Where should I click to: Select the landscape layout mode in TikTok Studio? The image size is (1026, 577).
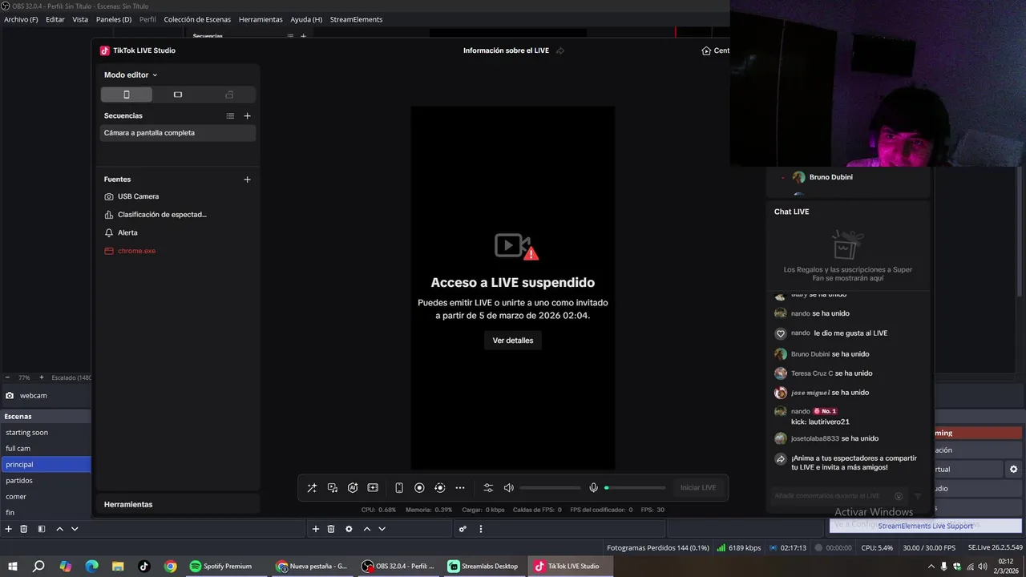coord(178,95)
